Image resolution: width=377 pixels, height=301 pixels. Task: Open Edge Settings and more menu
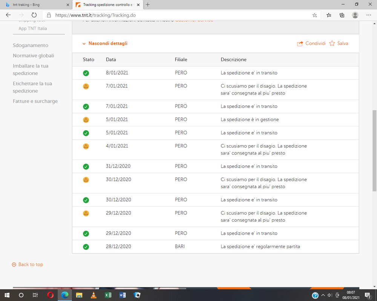click(x=369, y=15)
